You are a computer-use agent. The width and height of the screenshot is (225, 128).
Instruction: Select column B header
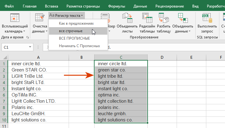click(x=81, y=57)
